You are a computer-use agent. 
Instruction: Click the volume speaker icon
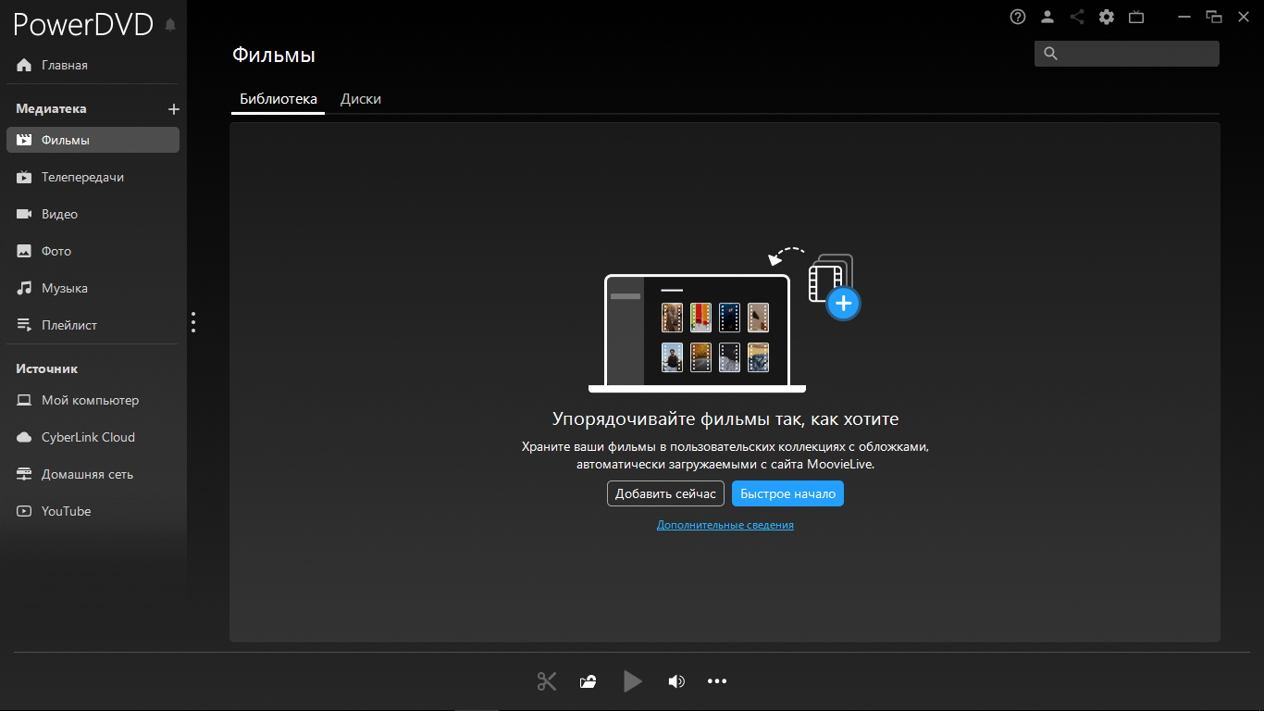pyautogui.click(x=676, y=681)
